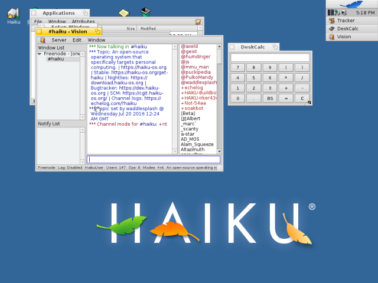
Task: Click the volume speaker tray icon
Action: coord(344,12)
